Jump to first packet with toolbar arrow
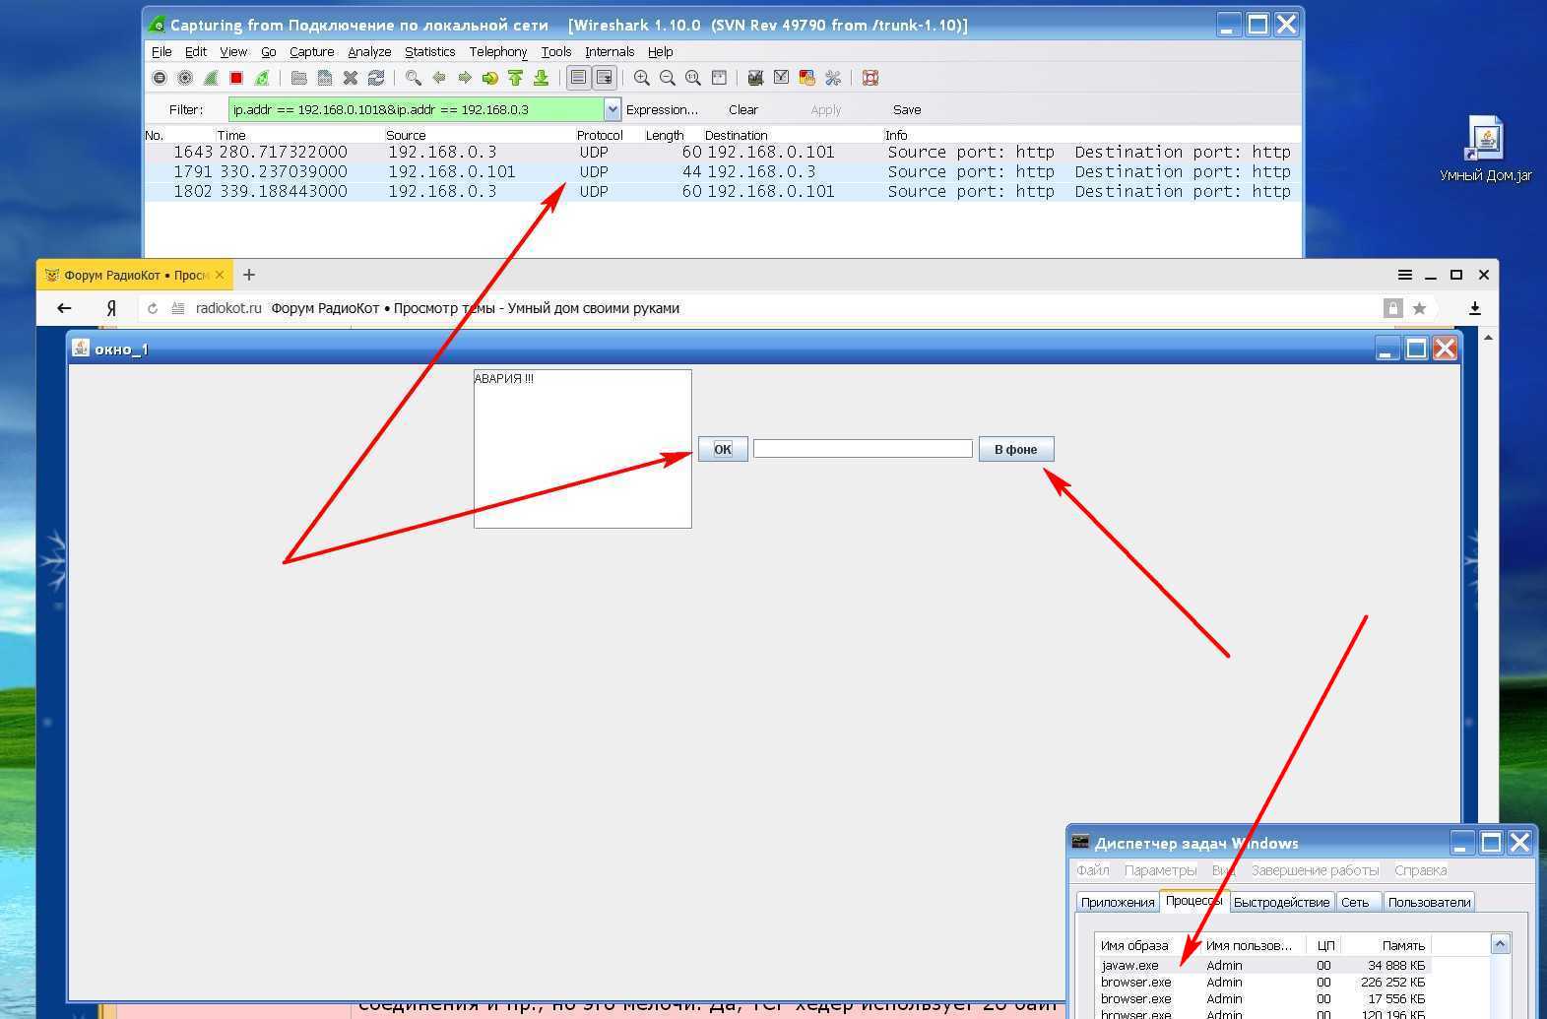This screenshot has height=1019, width=1547. pyautogui.click(x=515, y=78)
